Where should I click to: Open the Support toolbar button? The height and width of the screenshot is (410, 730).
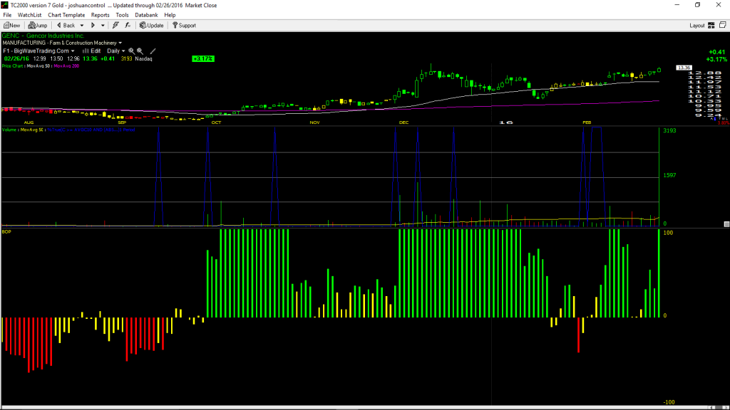point(184,26)
